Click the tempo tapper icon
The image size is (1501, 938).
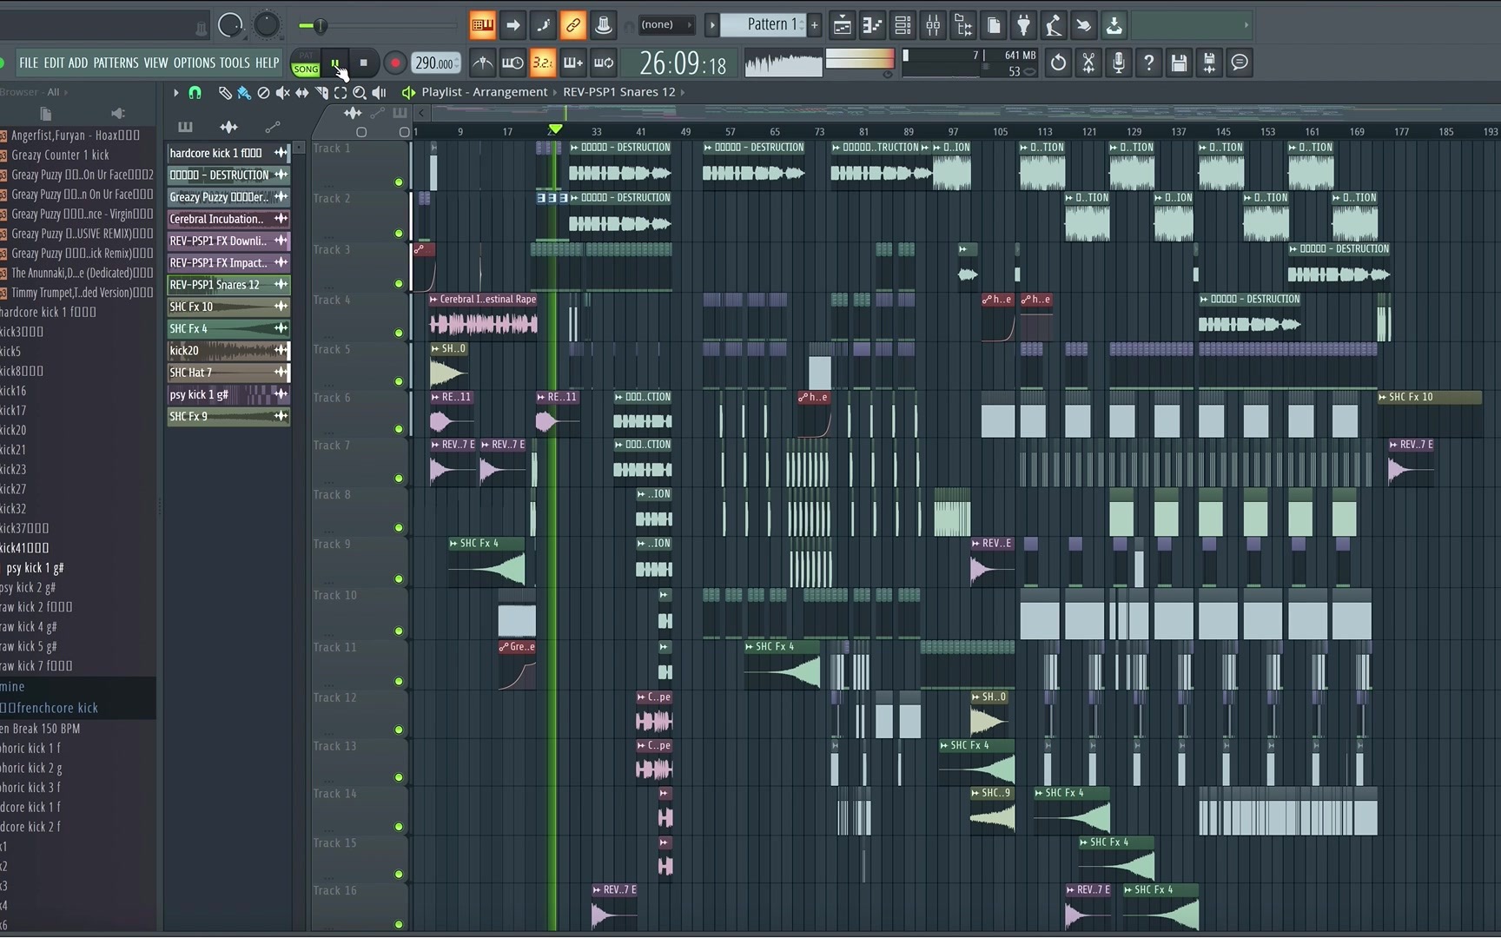pos(1054,26)
